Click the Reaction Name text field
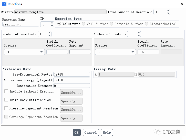186x140 pixels. pyautogui.click(x=21, y=24)
